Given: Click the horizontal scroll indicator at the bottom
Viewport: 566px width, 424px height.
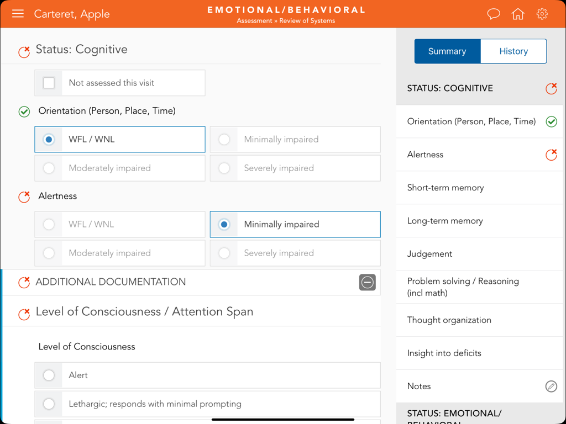Looking at the screenshot, I should coord(283,420).
